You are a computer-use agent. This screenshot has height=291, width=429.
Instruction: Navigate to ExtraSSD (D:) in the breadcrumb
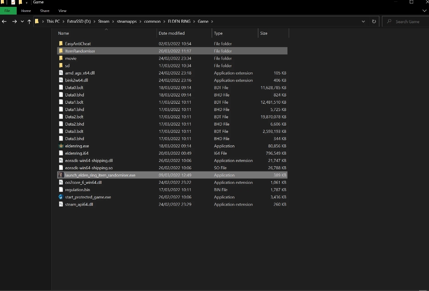(x=79, y=21)
